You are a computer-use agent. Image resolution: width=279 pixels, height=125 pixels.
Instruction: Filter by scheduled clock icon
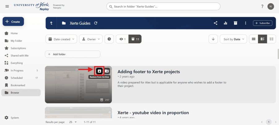point(109,39)
